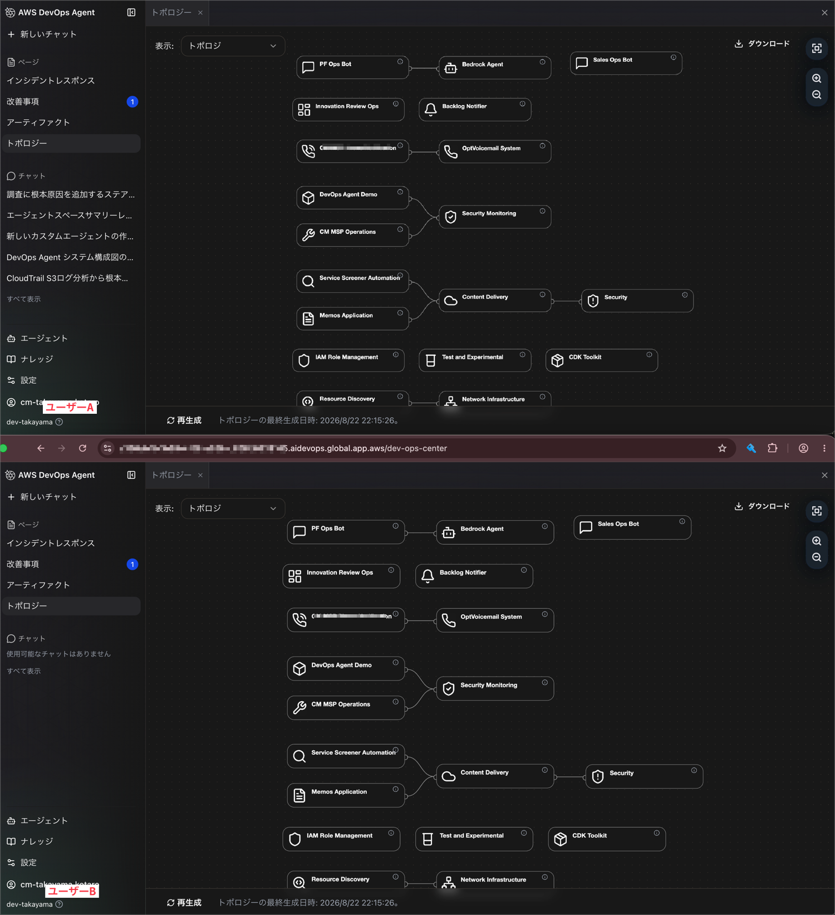Select IAM Role Management node in lower topology
This screenshot has width=835, height=915.
[x=341, y=839]
